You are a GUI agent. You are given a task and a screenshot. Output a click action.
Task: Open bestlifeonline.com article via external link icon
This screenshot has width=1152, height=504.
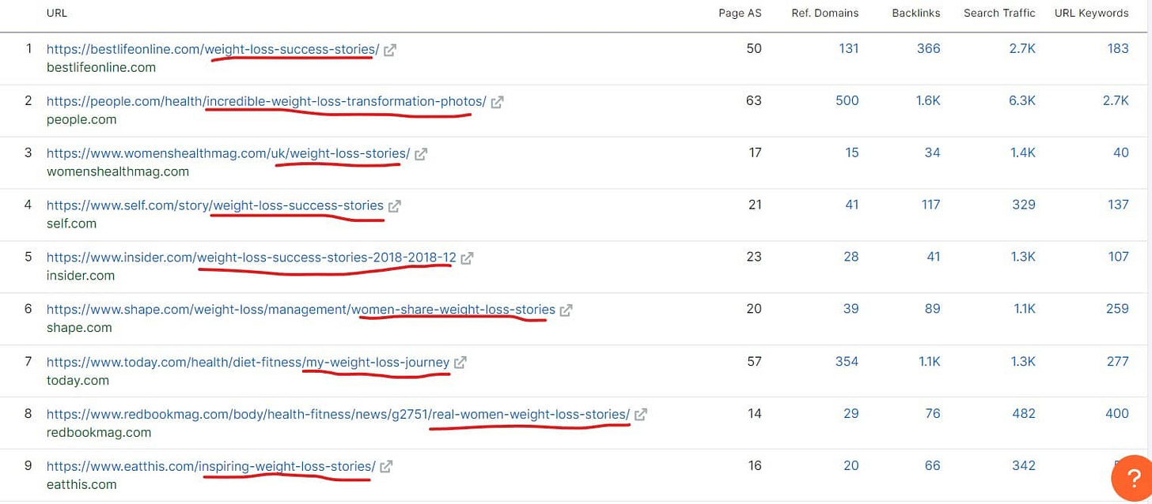click(x=388, y=48)
